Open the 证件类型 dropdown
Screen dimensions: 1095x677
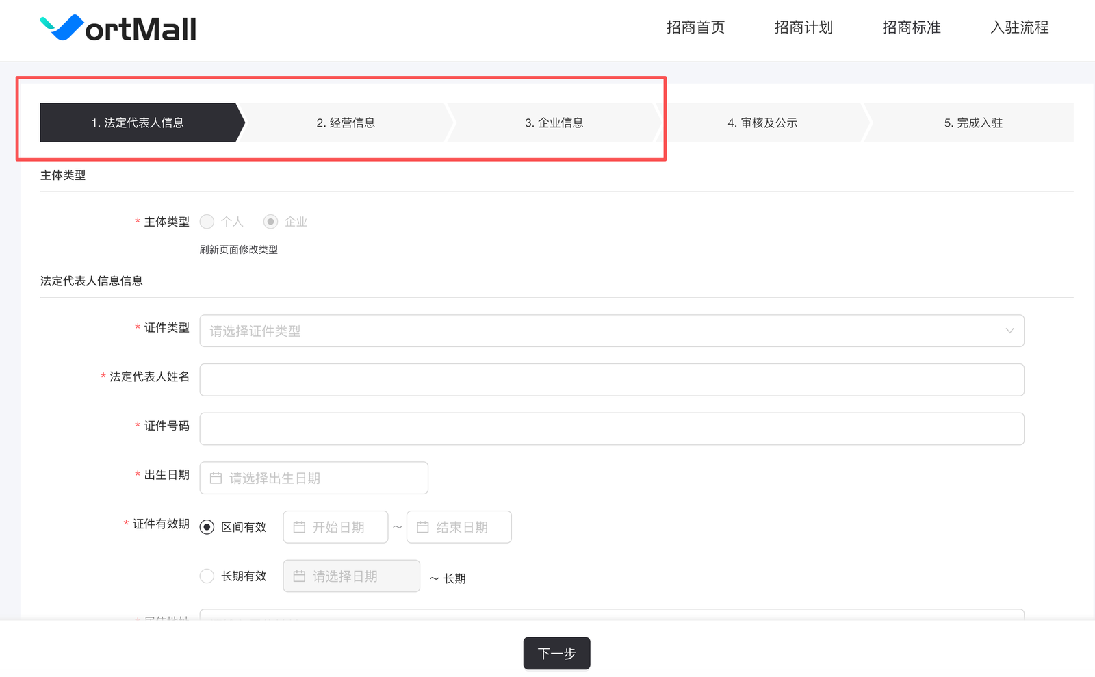(602, 331)
